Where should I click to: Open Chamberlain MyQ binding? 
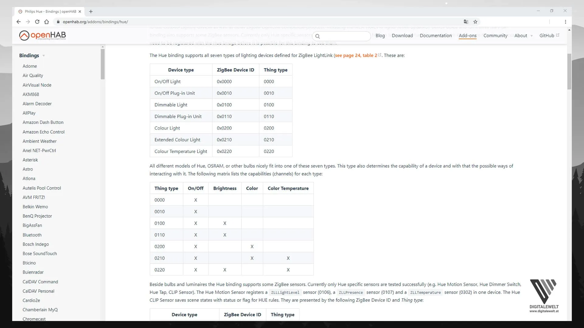click(40, 310)
